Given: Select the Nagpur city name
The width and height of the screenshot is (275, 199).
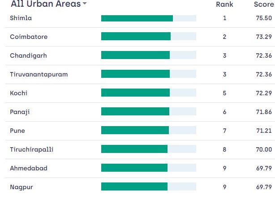Looking at the screenshot, I should (21, 187).
